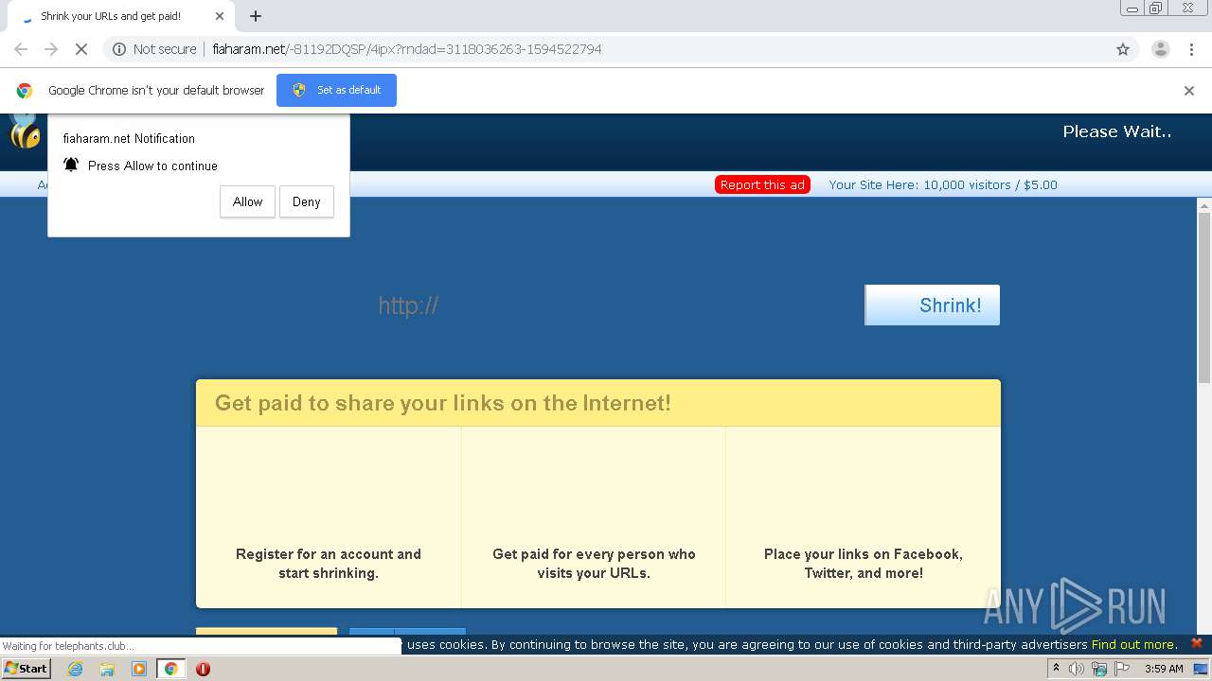The image size is (1212, 681).
Task: Click the address bar URL text
Action: (x=407, y=49)
